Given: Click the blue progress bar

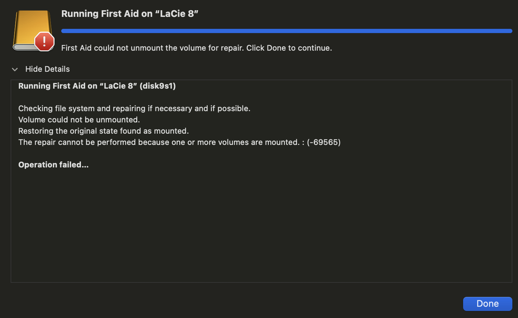Looking at the screenshot, I should point(286,31).
